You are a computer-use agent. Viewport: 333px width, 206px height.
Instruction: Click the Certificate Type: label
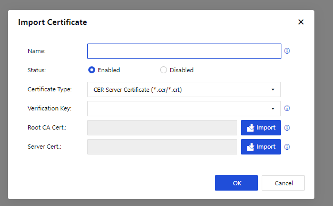click(49, 89)
